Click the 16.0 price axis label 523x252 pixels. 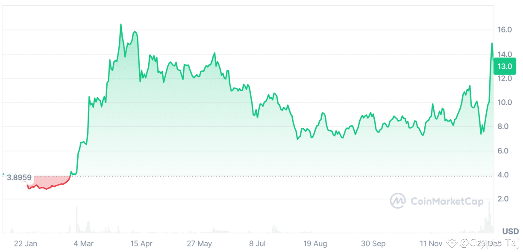[x=504, y=30]
